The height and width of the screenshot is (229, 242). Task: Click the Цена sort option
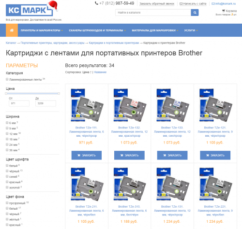(87, 72)
